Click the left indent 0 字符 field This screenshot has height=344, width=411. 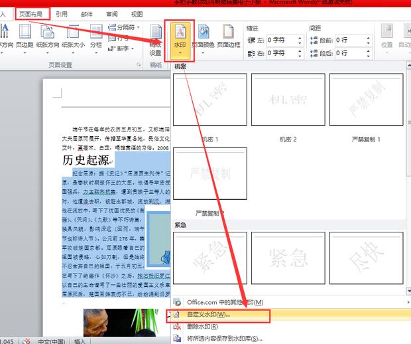click(x=282, y=40)
